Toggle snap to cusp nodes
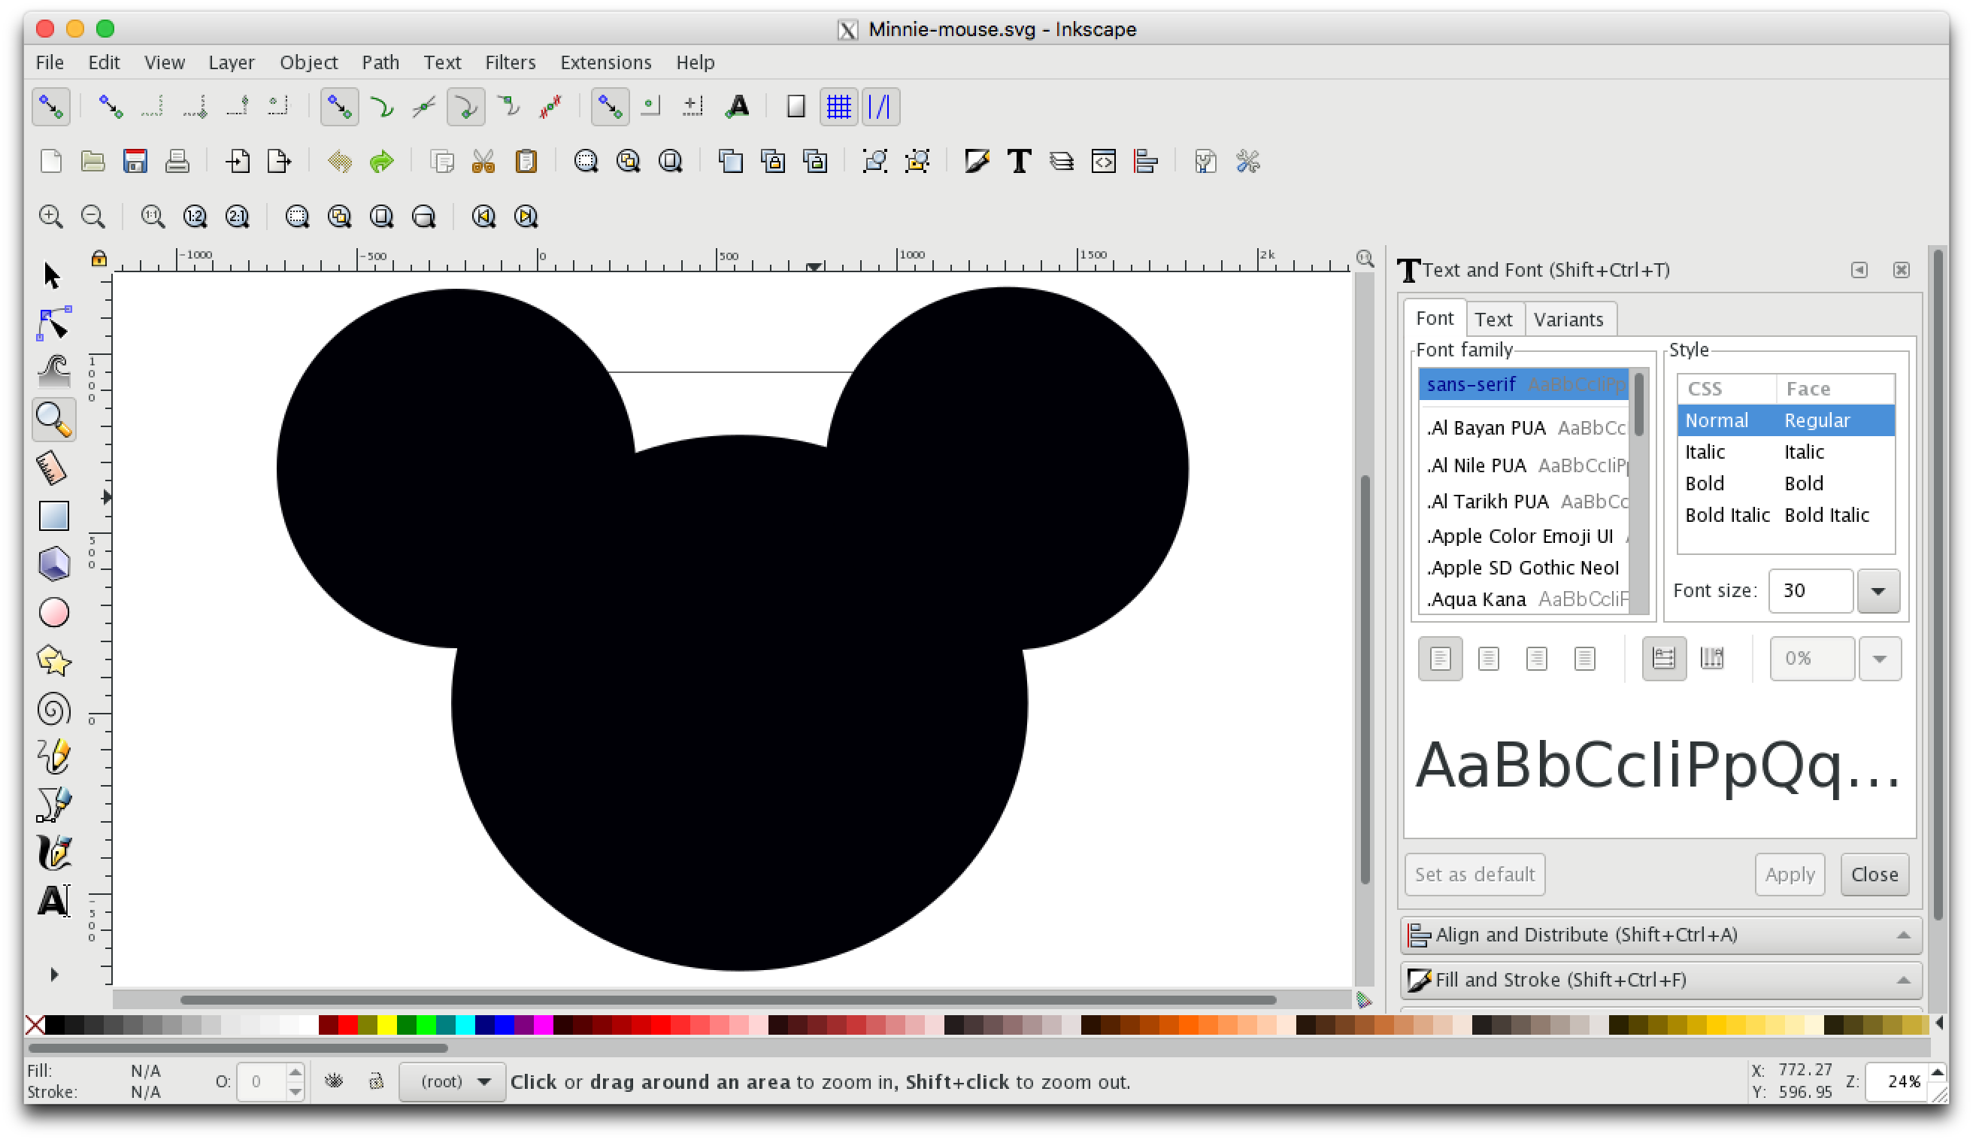The width and height of the screenshot is (1973, 1140). click(465, 107)
